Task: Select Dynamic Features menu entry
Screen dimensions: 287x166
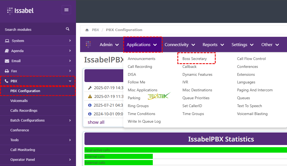Action: [197, 74]
